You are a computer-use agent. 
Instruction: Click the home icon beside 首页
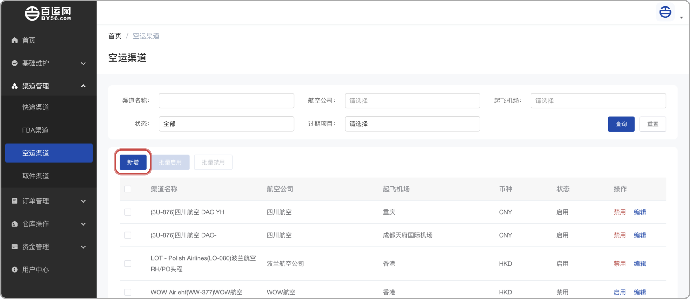[x=14, y=40]
